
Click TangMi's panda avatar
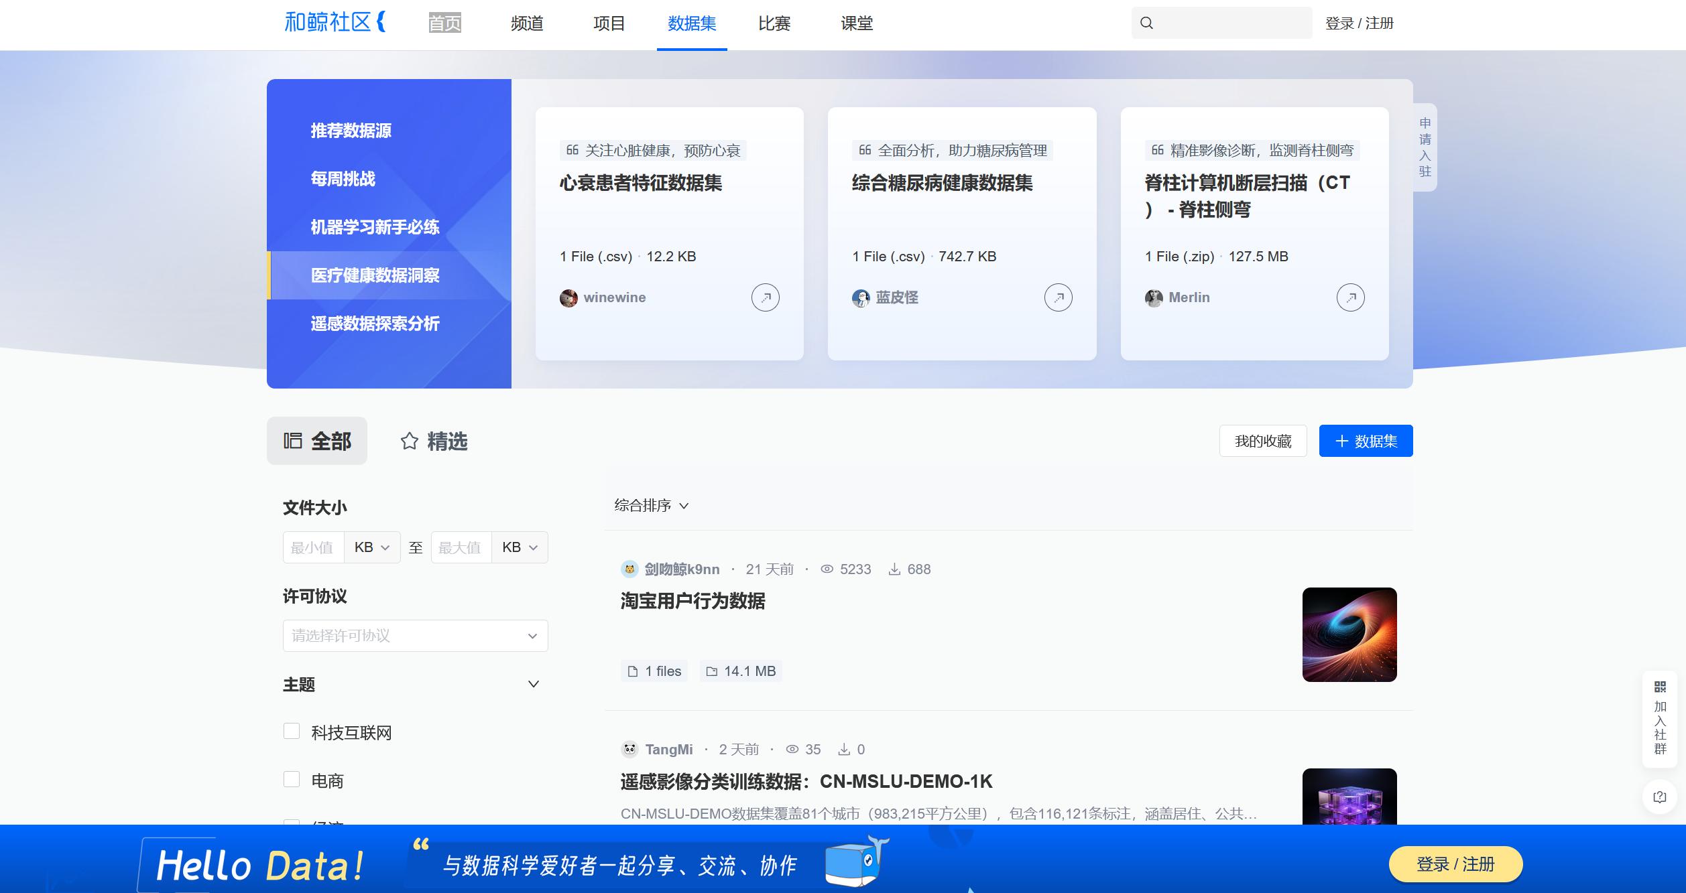629,750
